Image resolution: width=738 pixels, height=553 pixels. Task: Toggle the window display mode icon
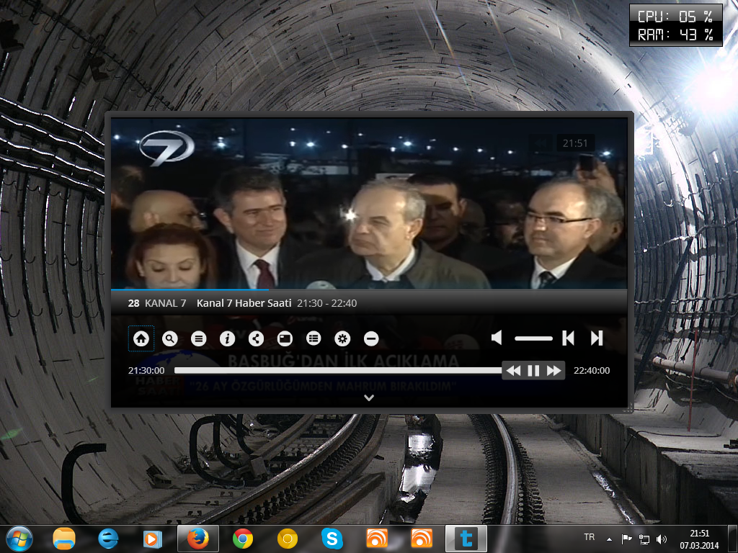tap(285, 338)
